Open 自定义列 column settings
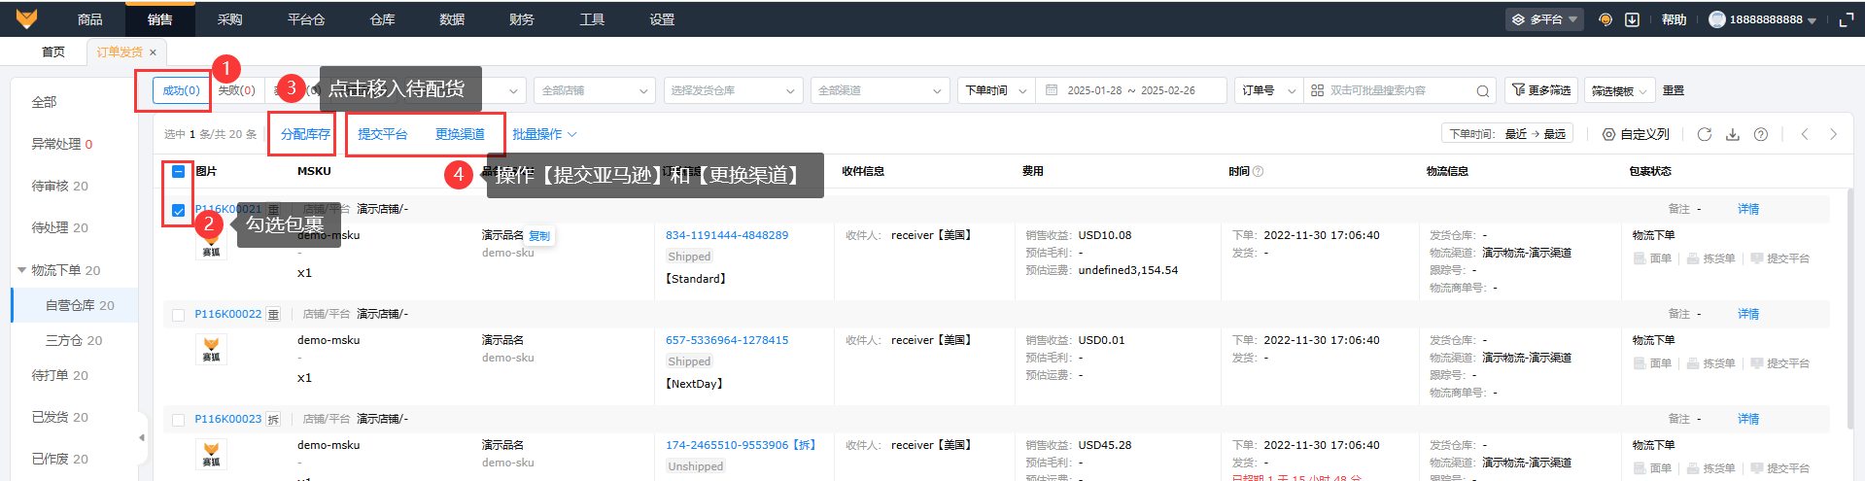1865x481 pixels. 1636,134
